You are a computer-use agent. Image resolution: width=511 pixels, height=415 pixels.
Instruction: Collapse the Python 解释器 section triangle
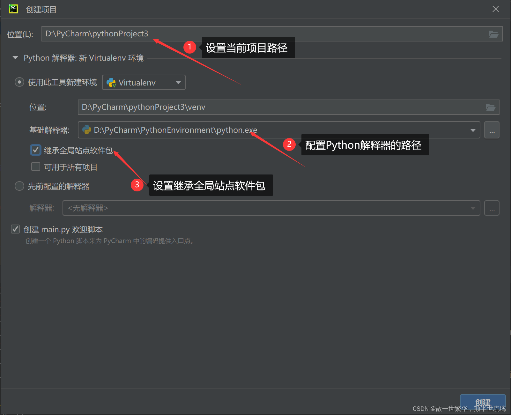point(15,58)
